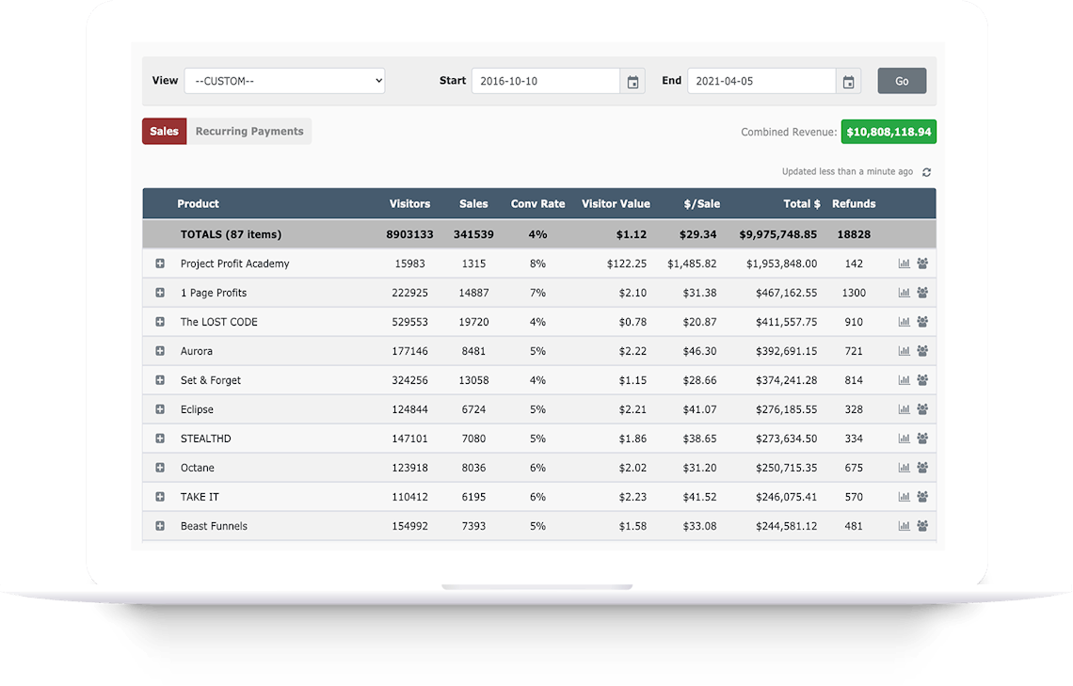Switch to the Recurring Payments tab
This screenshot has height=686, width=1073.
[249, 132]
